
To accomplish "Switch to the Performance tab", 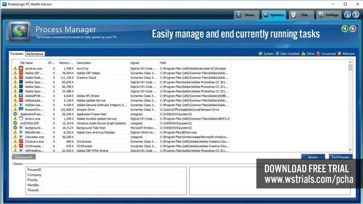I will (35, 54).
